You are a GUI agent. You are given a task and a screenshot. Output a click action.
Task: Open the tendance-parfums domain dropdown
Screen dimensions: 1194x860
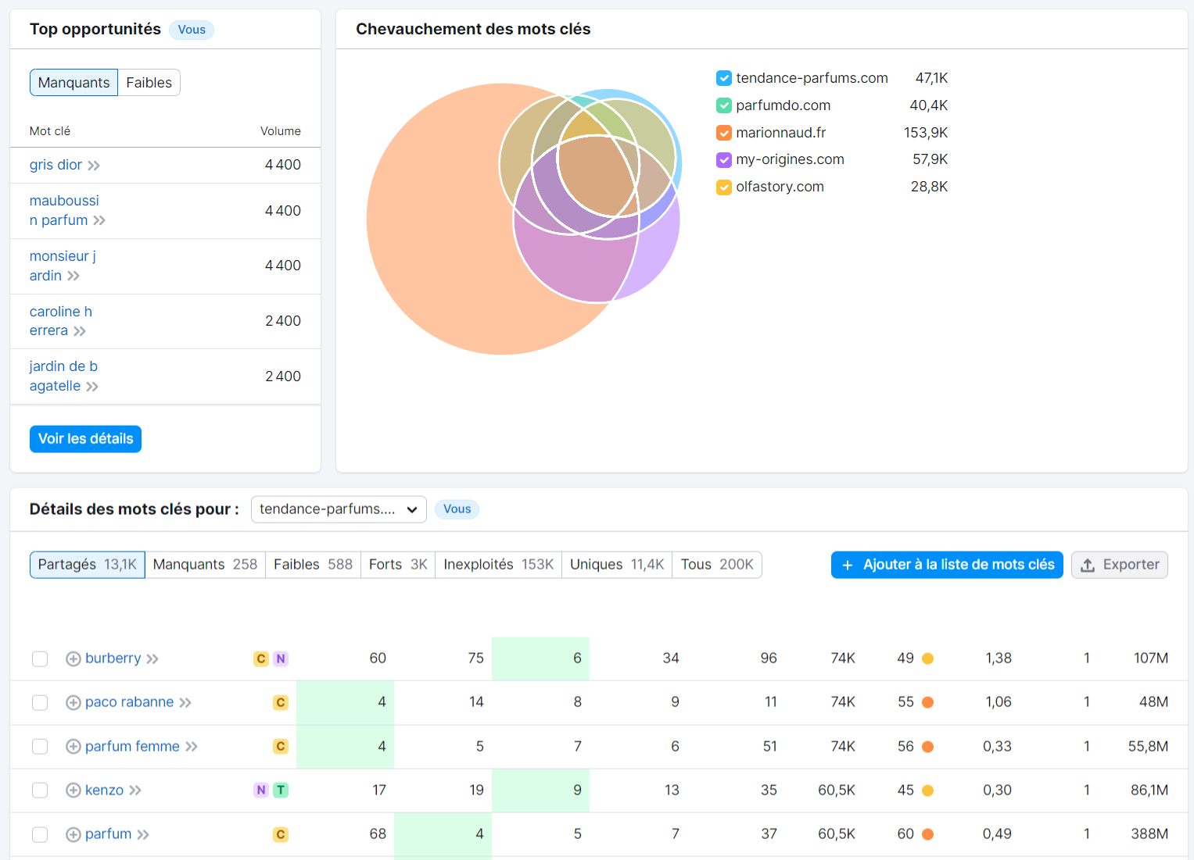click(x=339, y=509)
